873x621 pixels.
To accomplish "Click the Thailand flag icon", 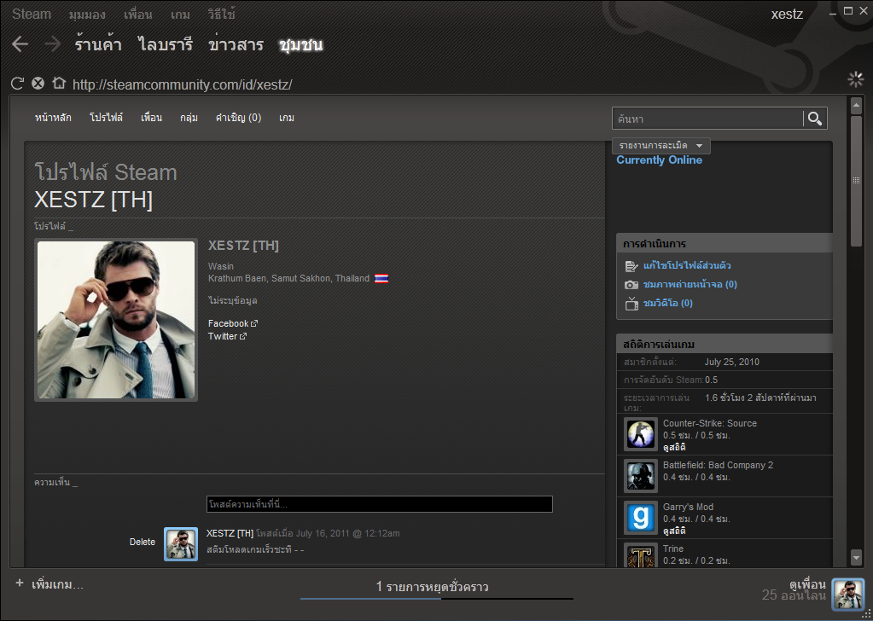I will 381,278.
